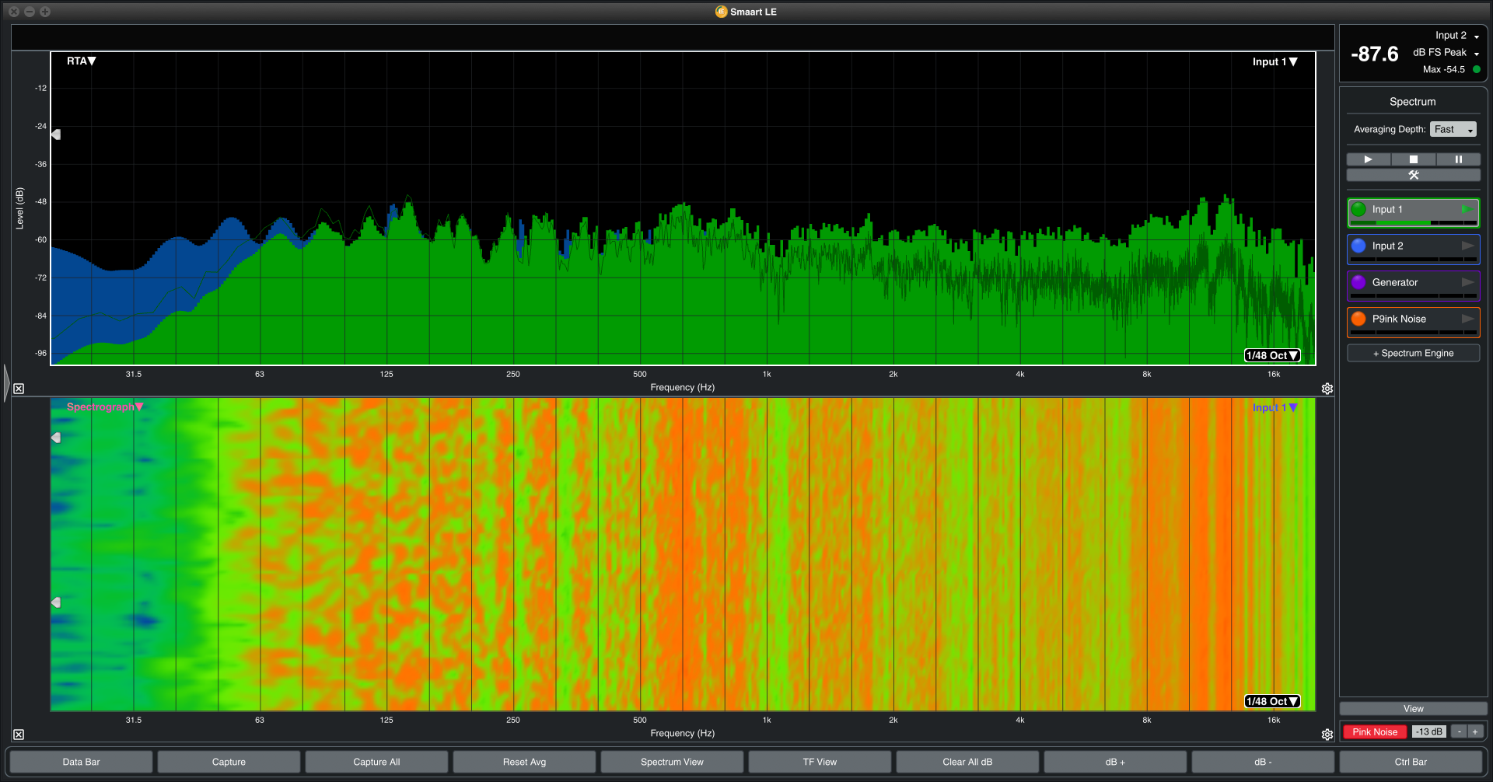Click the blue Input 2 color dot

click(1358, 246)
